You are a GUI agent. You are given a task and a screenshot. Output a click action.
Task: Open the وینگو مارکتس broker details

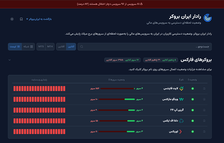(170, 99)
